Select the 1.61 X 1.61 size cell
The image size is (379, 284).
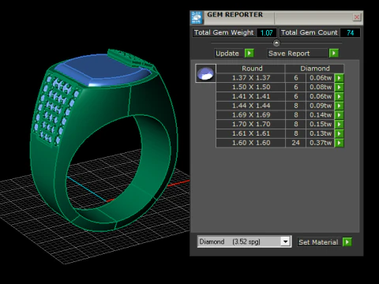(251, 133)
